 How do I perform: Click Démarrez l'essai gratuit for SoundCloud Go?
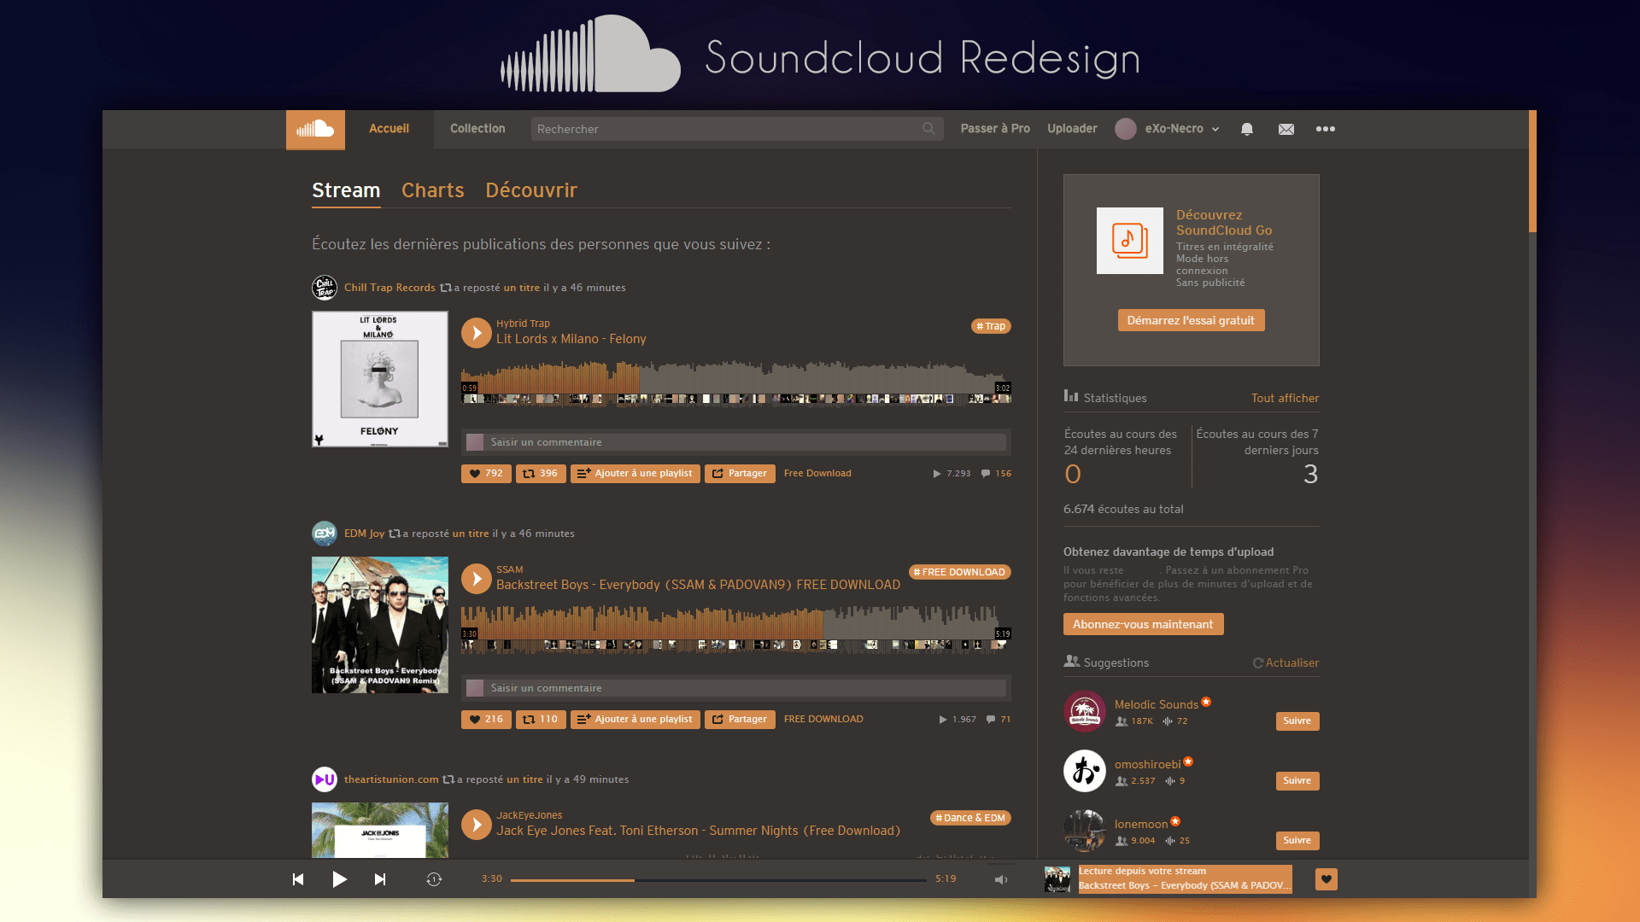click(1191, 319)
